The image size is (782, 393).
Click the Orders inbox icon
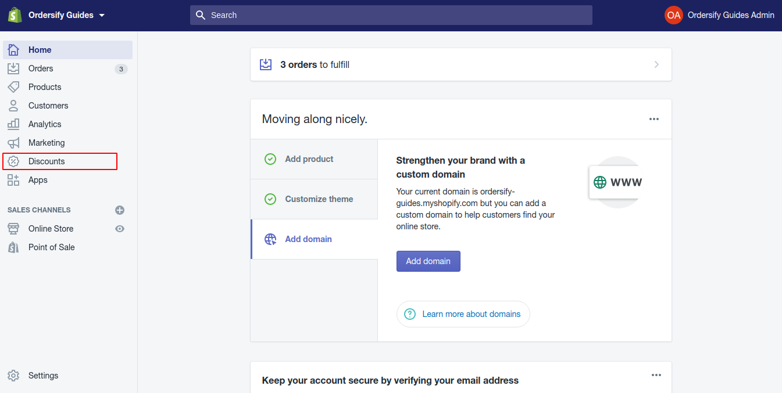[13, 68]
